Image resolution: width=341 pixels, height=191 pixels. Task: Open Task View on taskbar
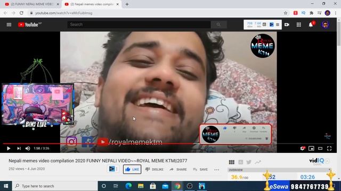[x=116, y=186]
